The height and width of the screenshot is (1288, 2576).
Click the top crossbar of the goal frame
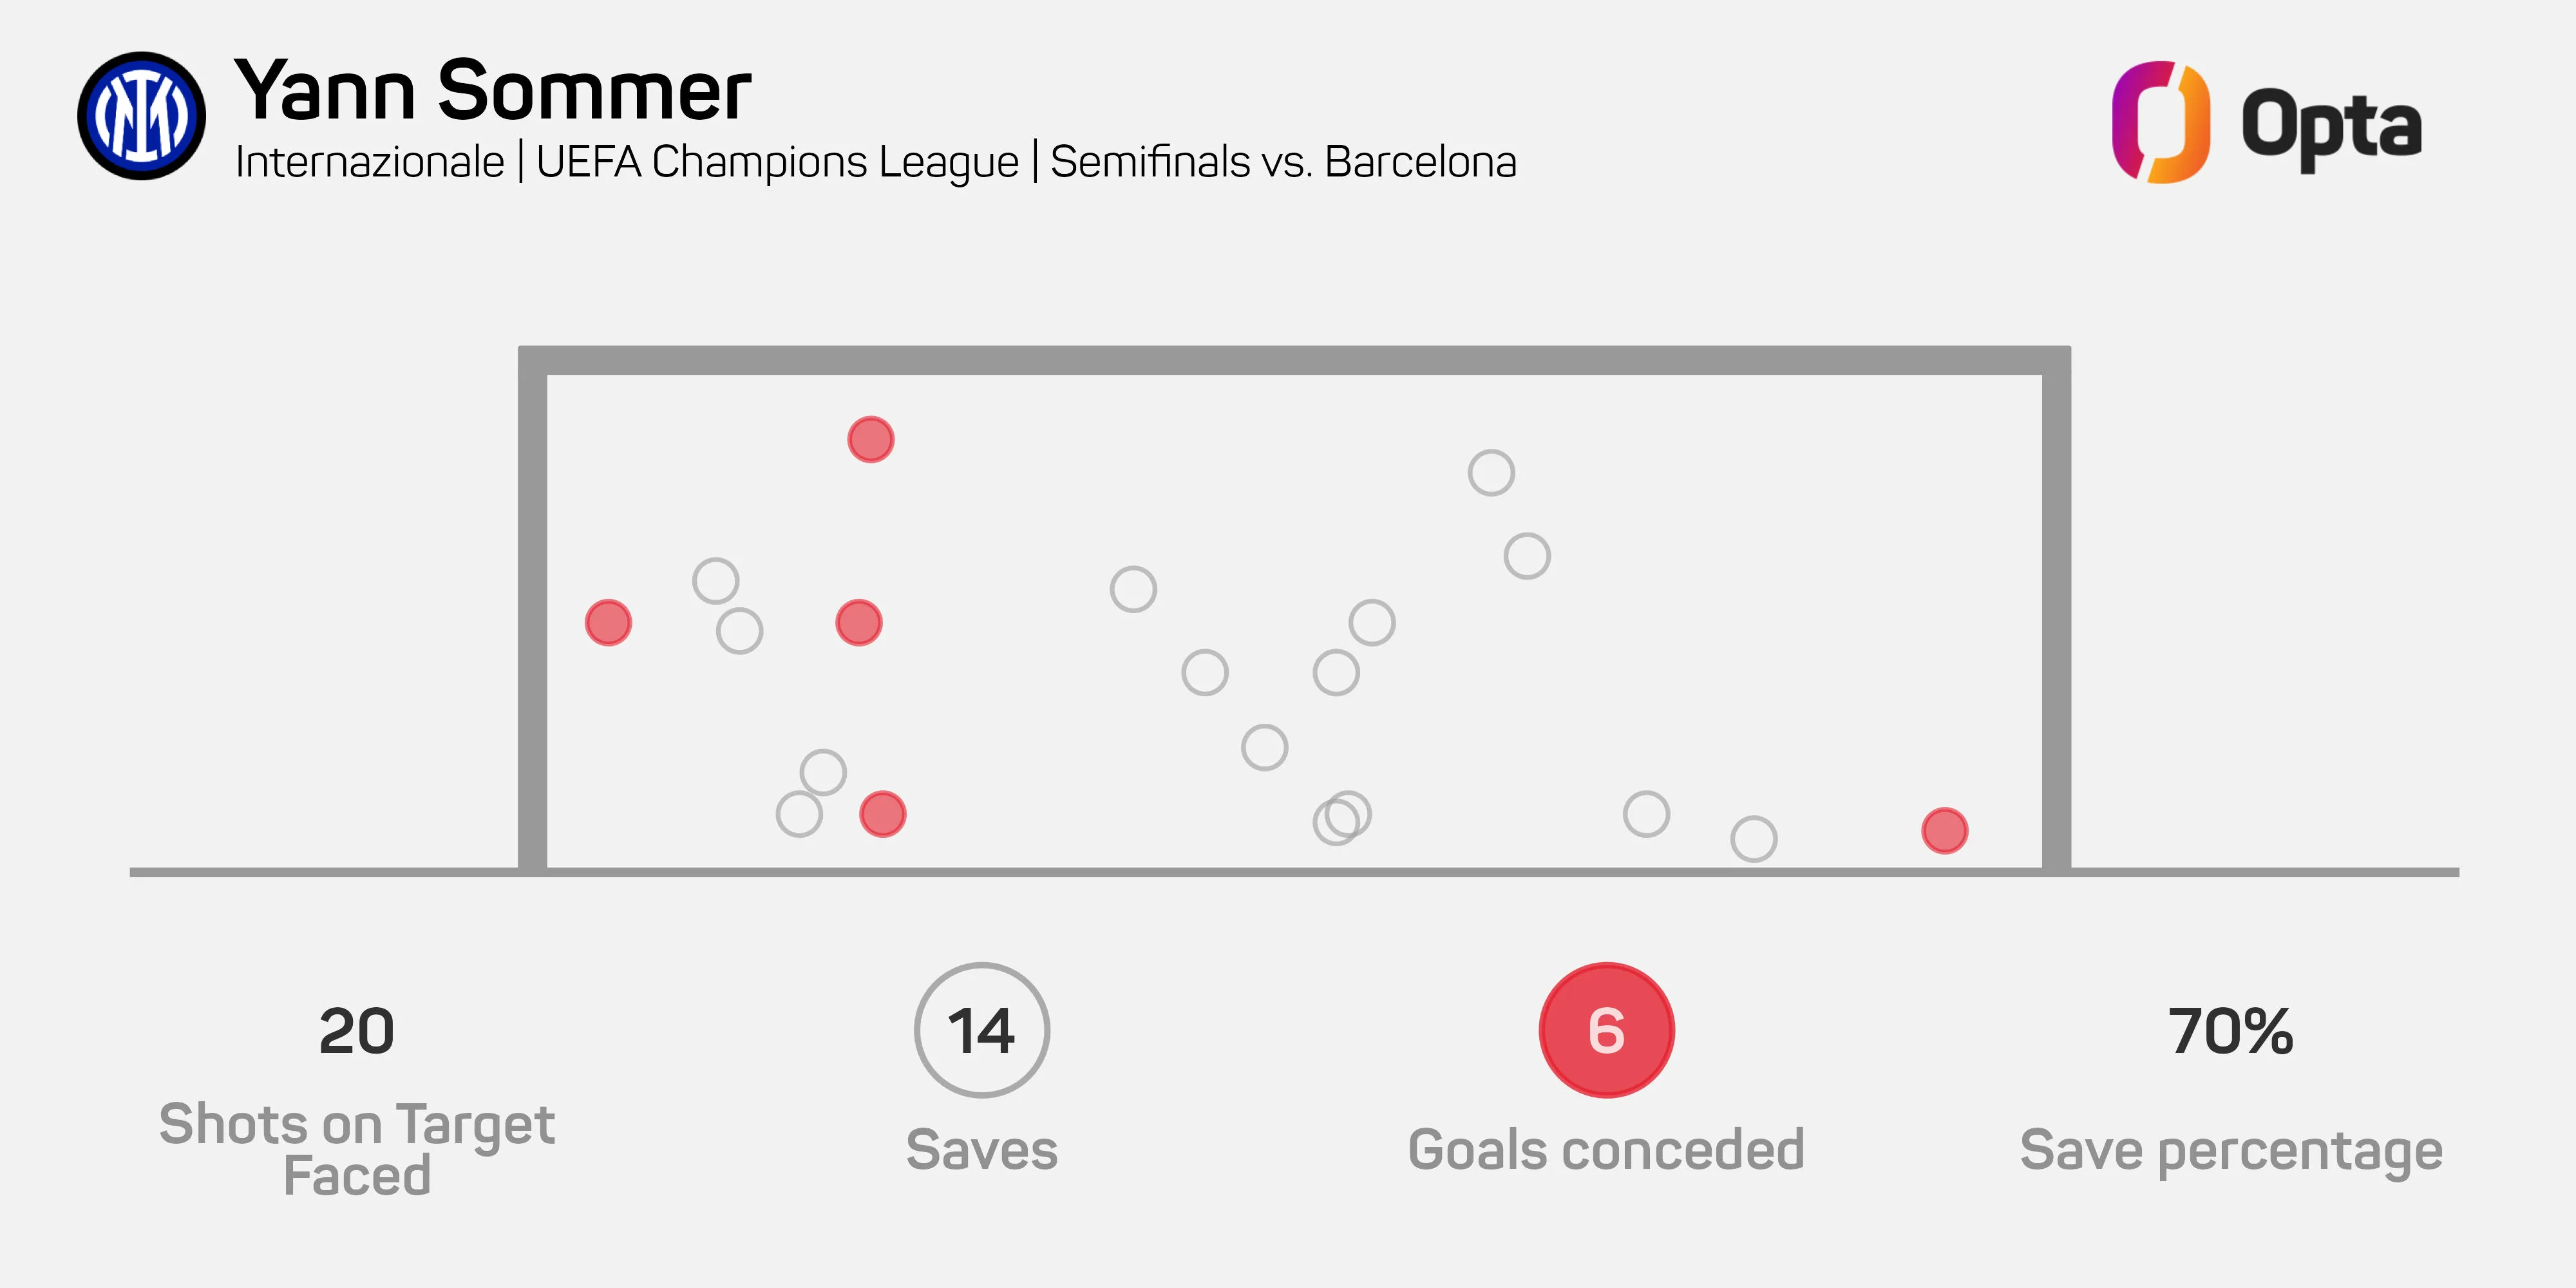click(x=1294, y=360)
